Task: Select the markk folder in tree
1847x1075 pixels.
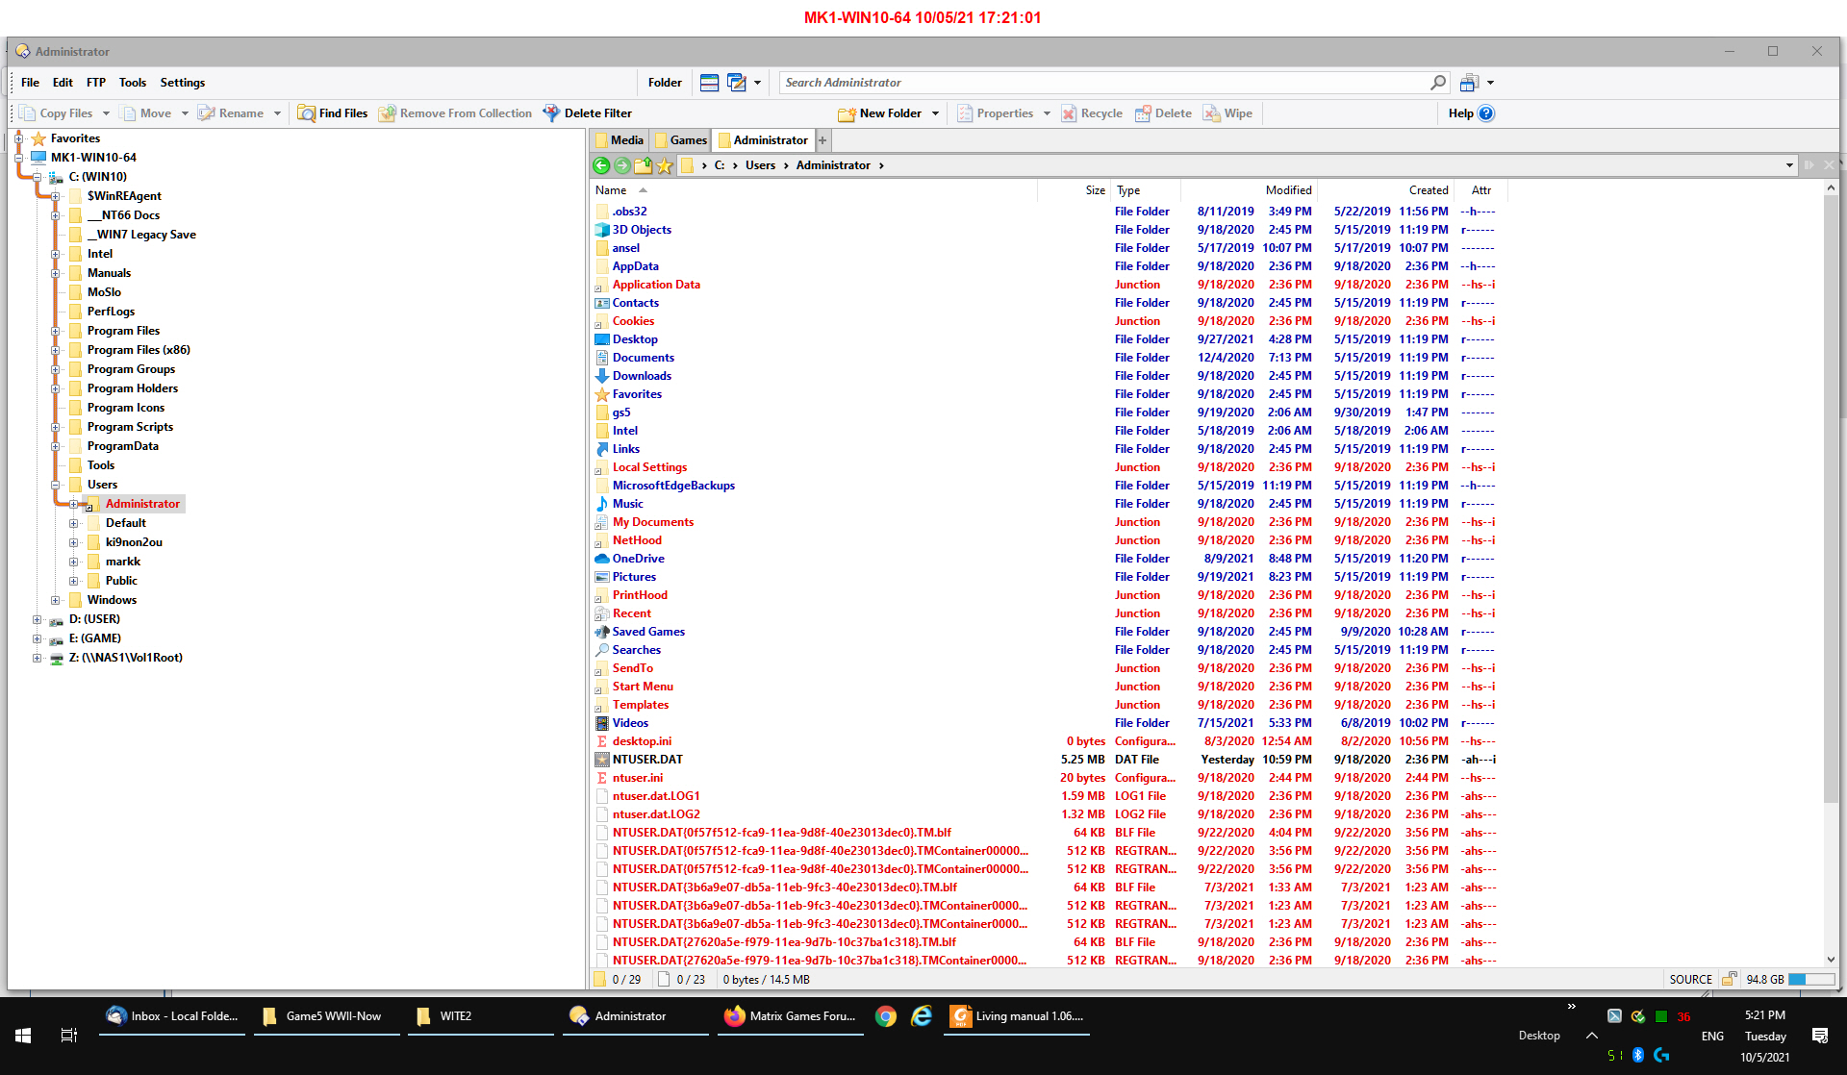Action: [123, 562]
